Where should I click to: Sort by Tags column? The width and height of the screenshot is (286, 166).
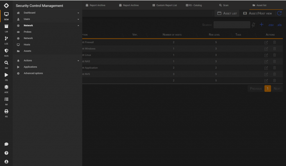(x=238, y=34)
